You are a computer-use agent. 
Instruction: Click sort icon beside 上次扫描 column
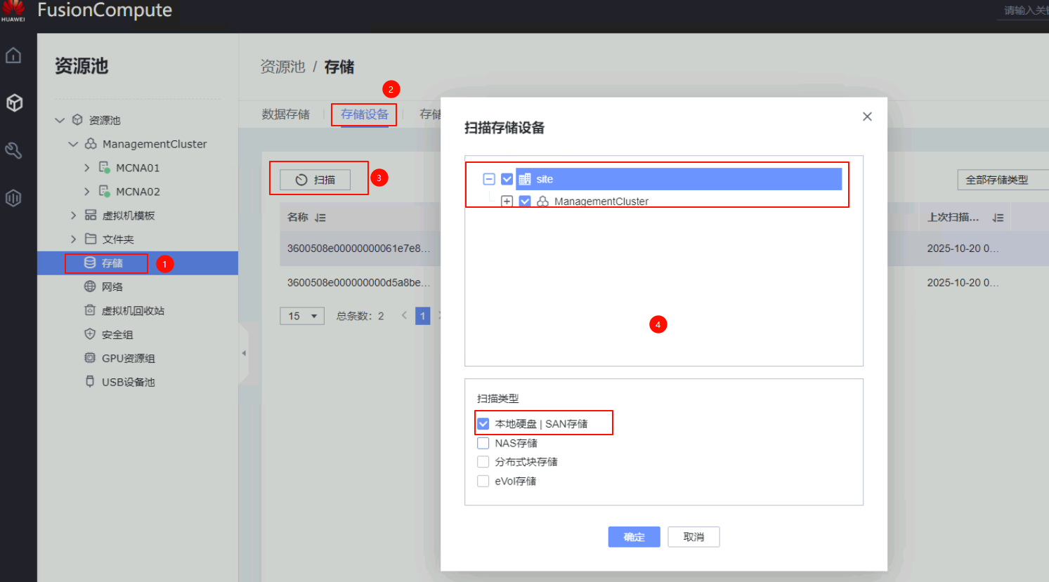[998, 218]
